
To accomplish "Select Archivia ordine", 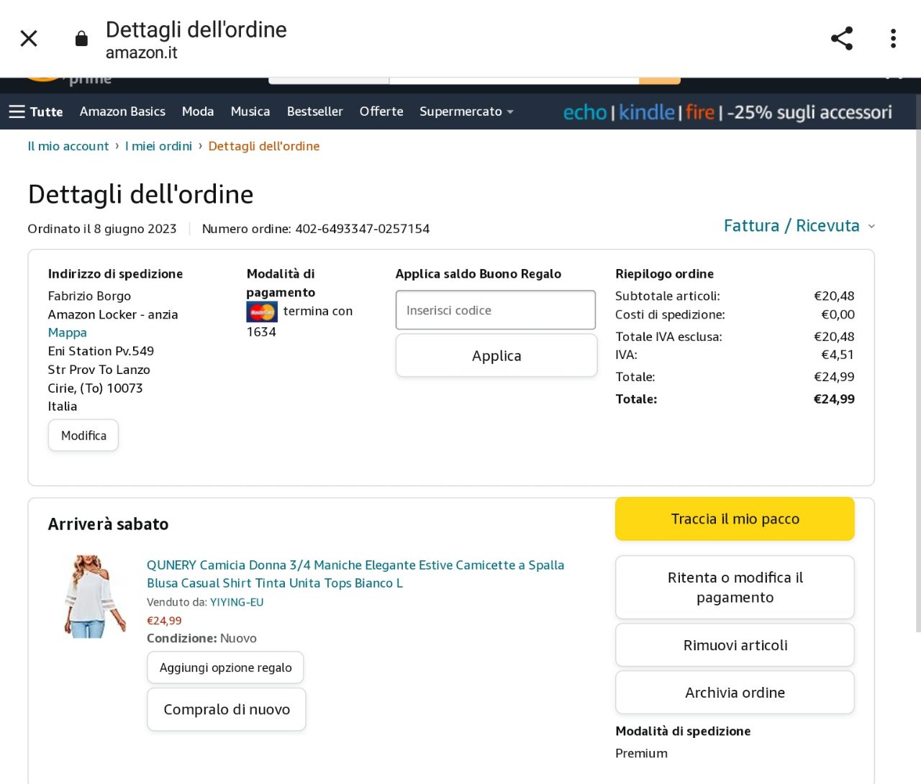I will click(735, 693).
